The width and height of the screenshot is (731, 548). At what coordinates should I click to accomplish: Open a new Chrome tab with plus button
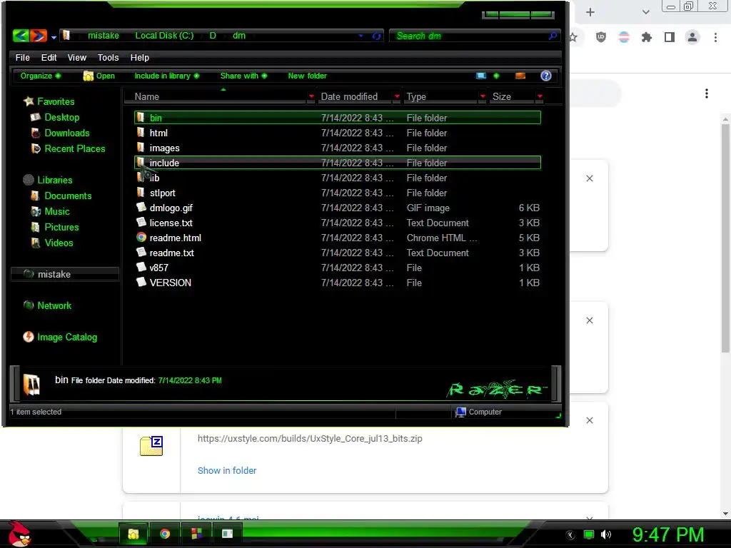(x=590, y=12)
